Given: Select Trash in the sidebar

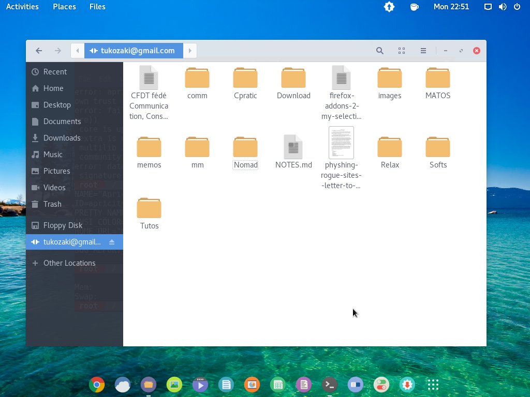Looking at the screenshot, I should point(52,204).
